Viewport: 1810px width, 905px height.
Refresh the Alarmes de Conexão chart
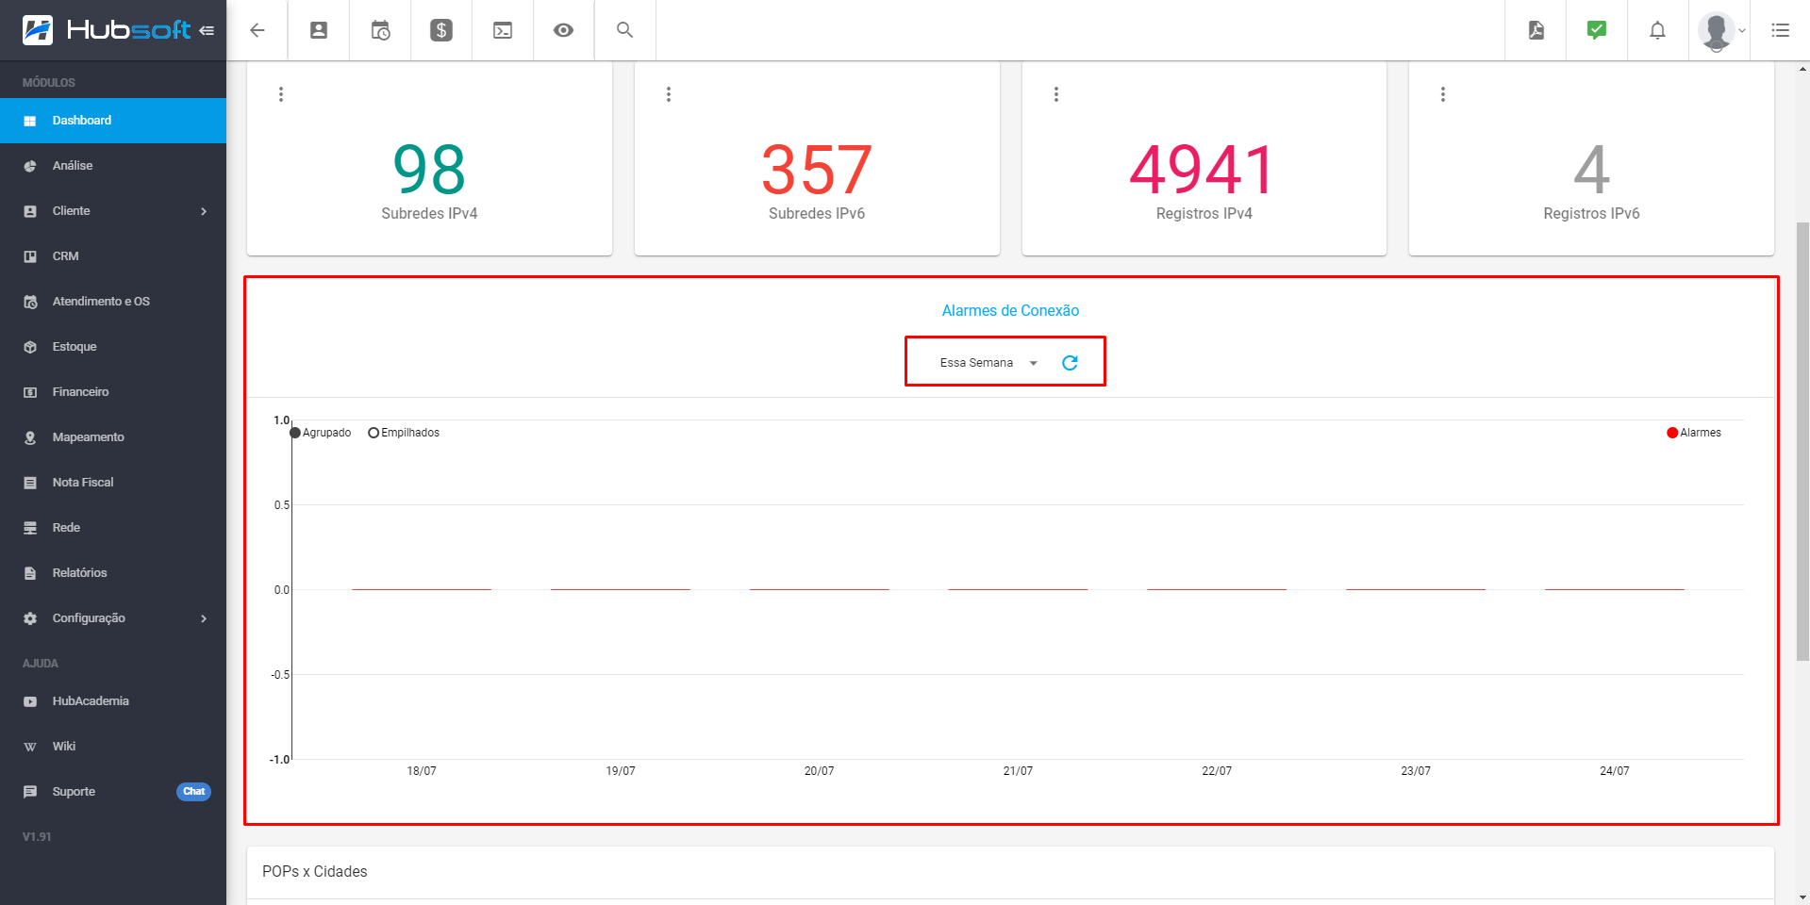pyautogui.click(x=1071, y=362)
